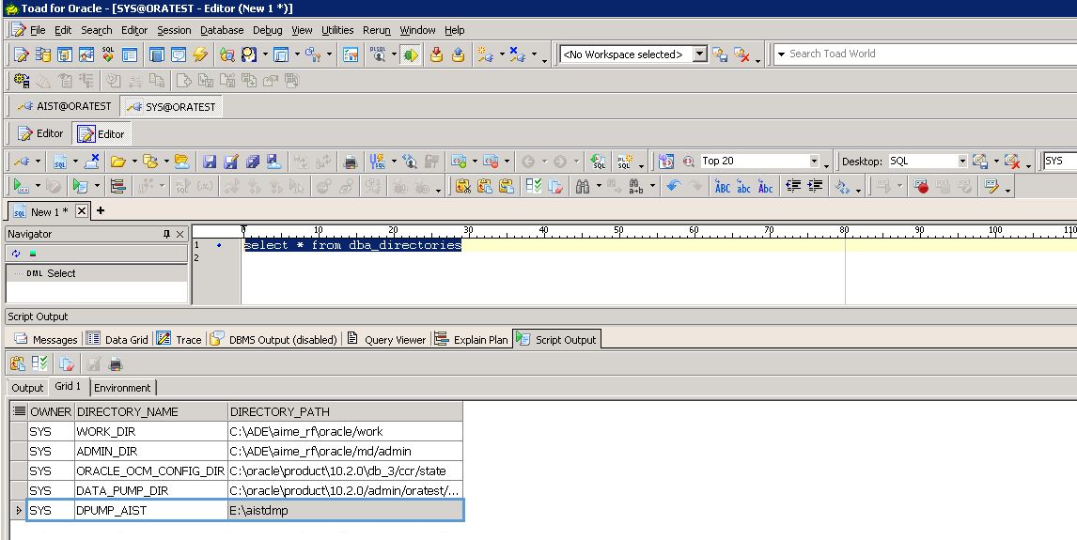Open the SQL Editor toolbar icon
Image resolution: width=1077 pixels, height=540 pixels.
pos(22,54)
